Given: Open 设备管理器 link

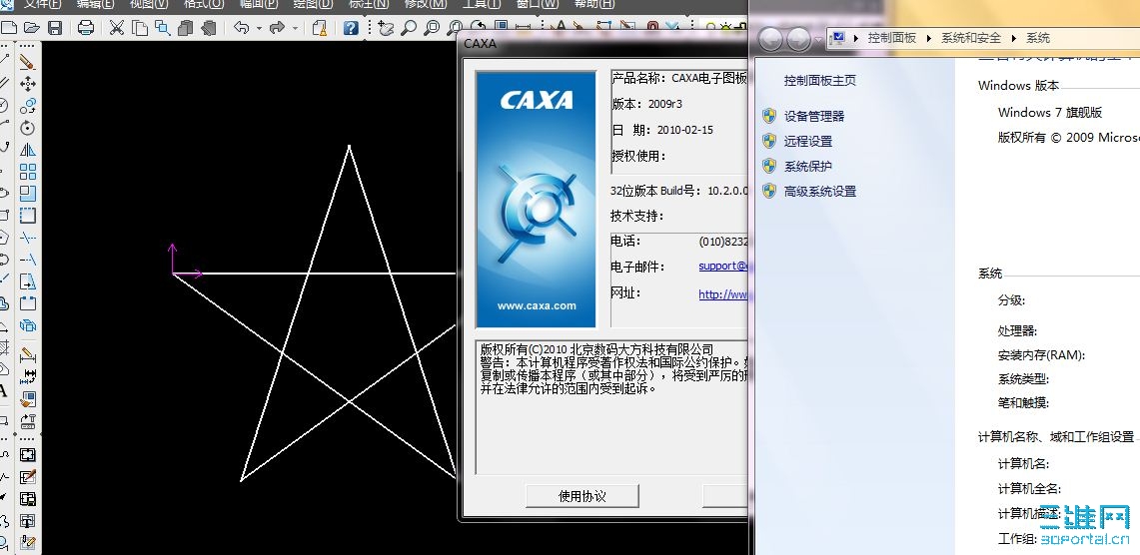Looking at the screenshot, I should (x=814, y=116).
